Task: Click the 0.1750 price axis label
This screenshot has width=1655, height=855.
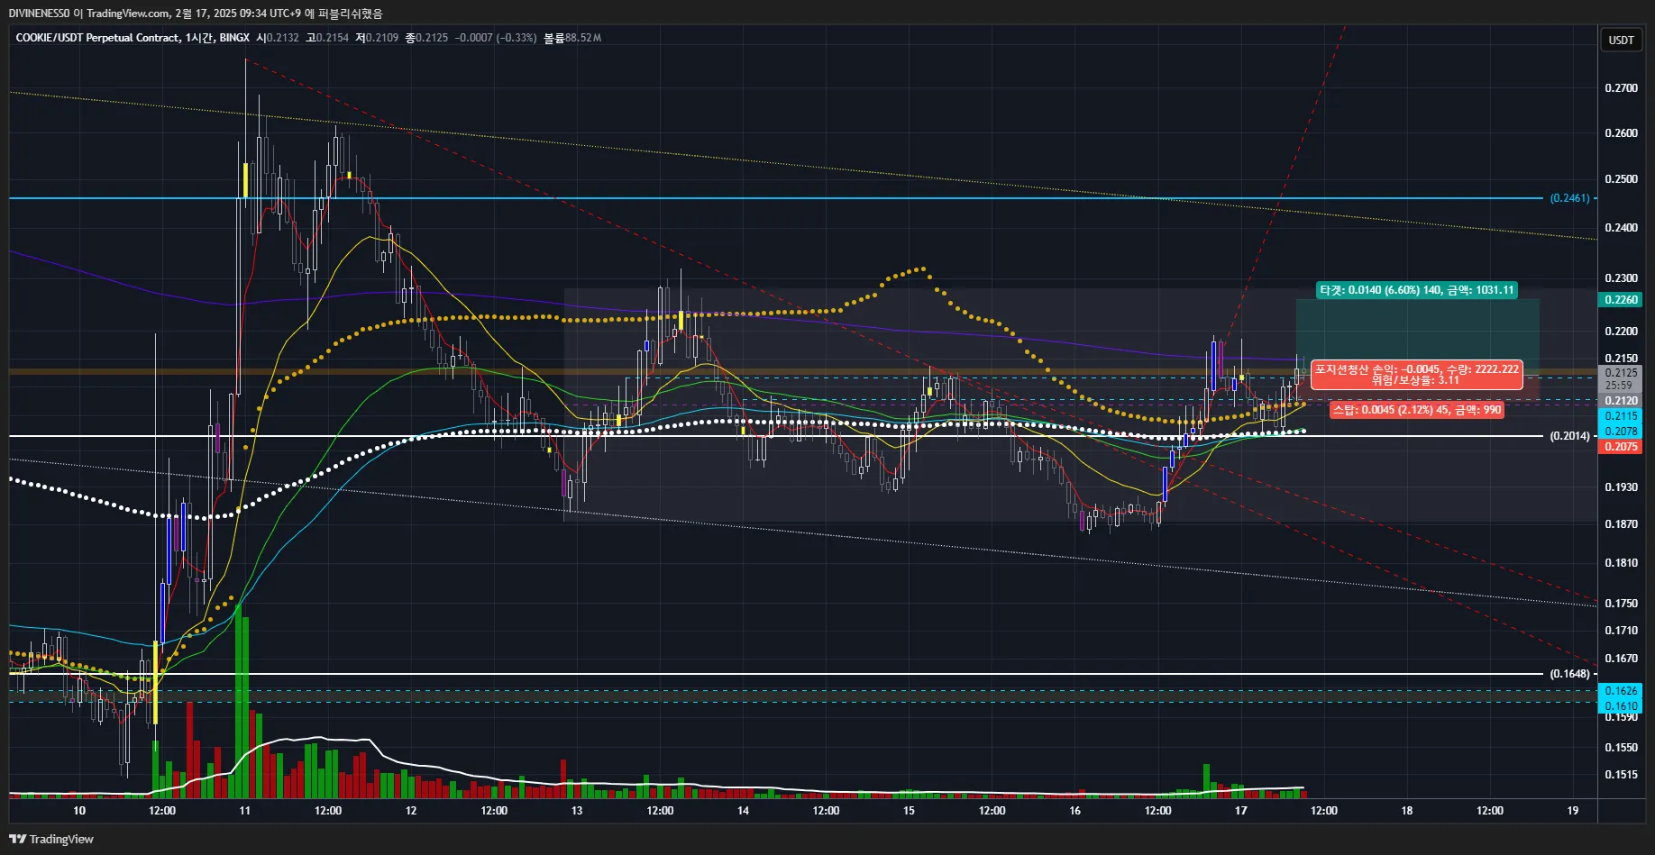Action: tap(1621, 604)
